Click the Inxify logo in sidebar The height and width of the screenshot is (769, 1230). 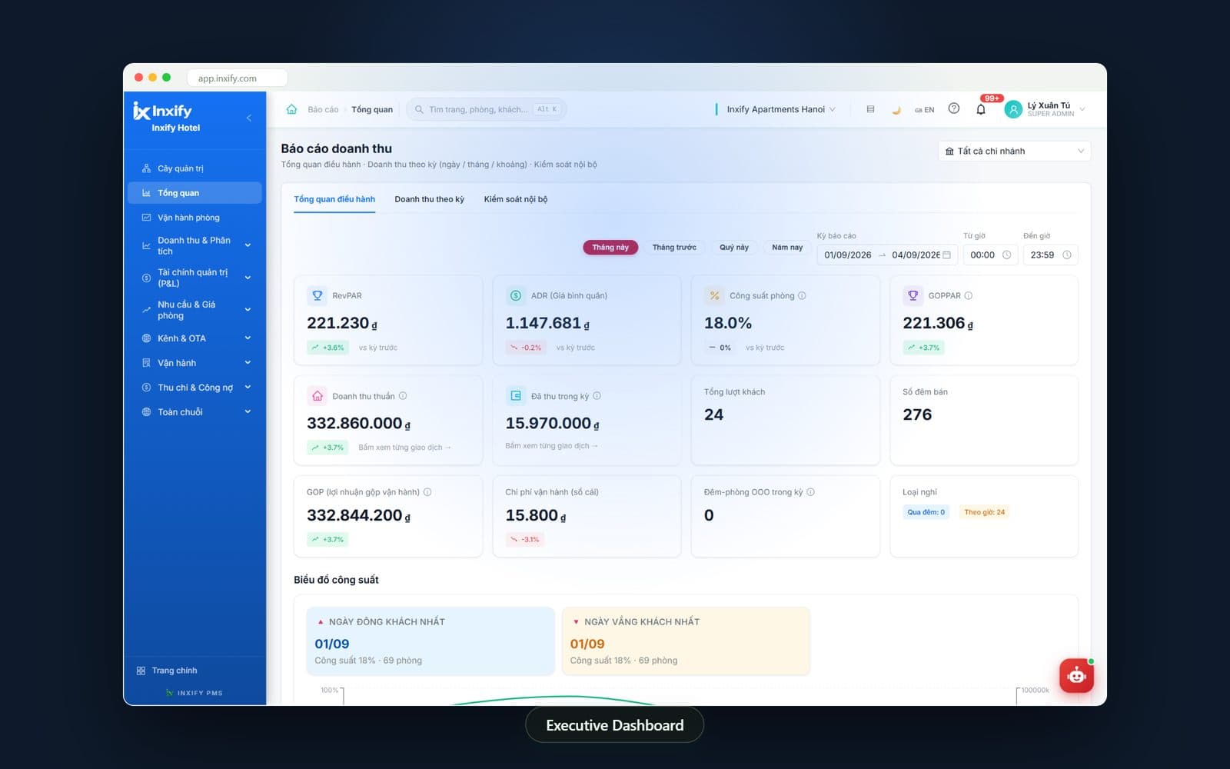(163, 112)
